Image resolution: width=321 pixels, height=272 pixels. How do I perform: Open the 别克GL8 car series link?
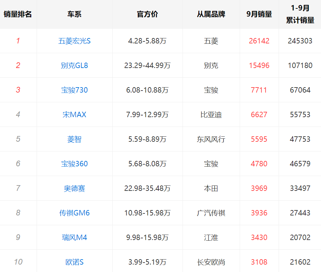[74, 66]
